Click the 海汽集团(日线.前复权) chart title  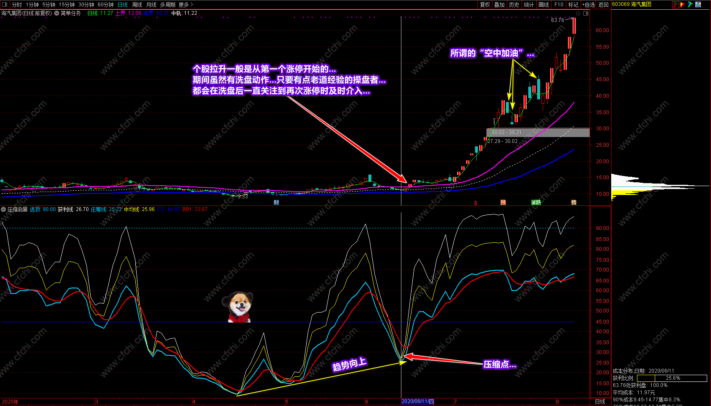coord(27,13)
